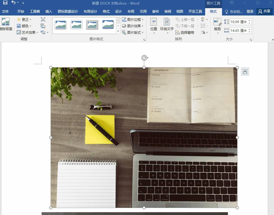Click the 共享 button
Viewport: 274px width, 215px height.
(x=264, y=11)
